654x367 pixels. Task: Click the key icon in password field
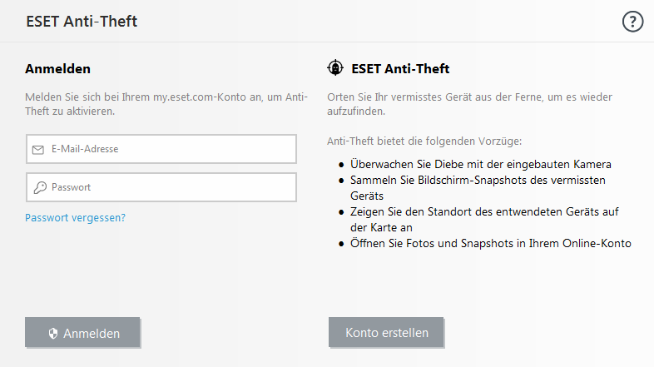coord(39,187)
